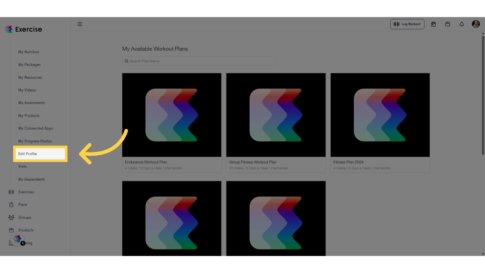Open My Packages in the sidebar
Screen dimensions: 485x273
(29, 65)
